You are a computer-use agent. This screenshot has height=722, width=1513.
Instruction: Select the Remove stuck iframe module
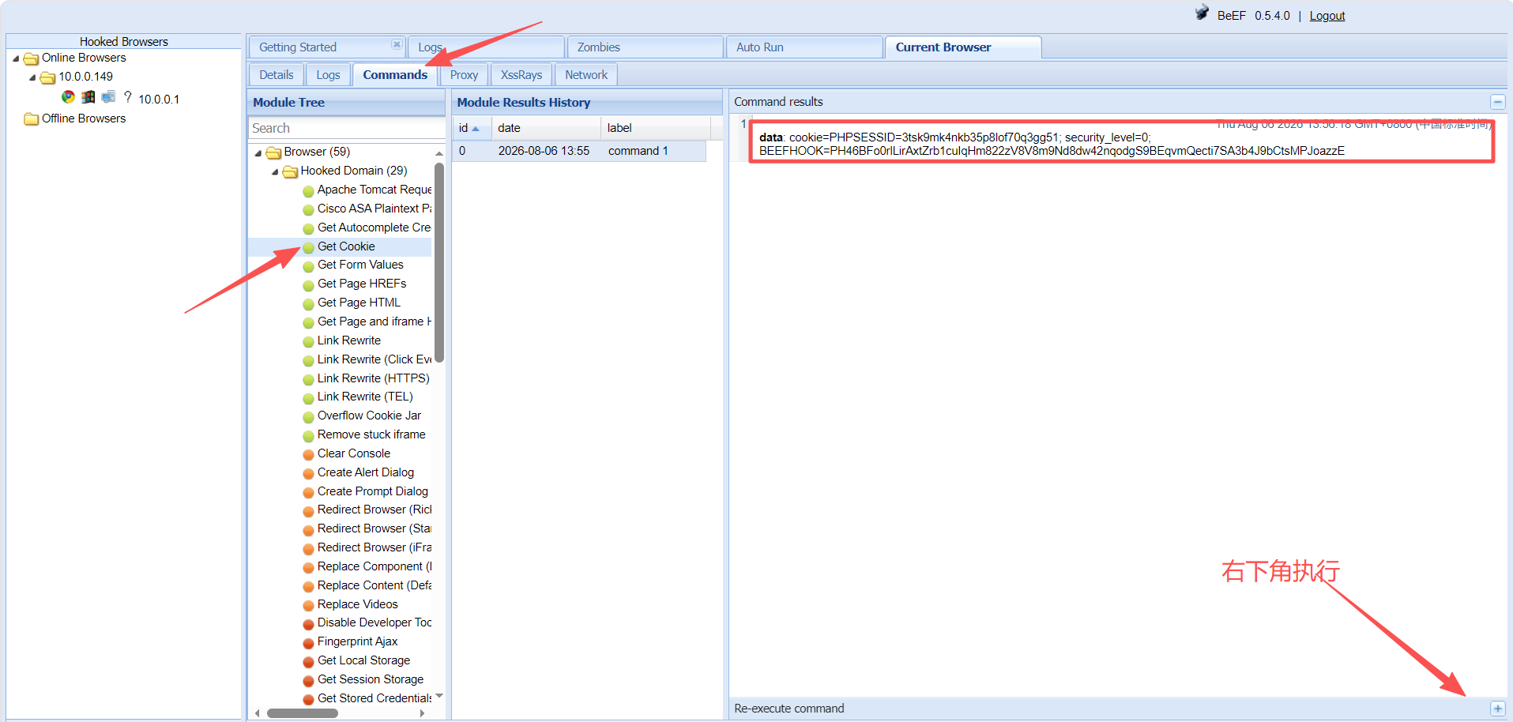pyautogui.click(x=371, y=434)
